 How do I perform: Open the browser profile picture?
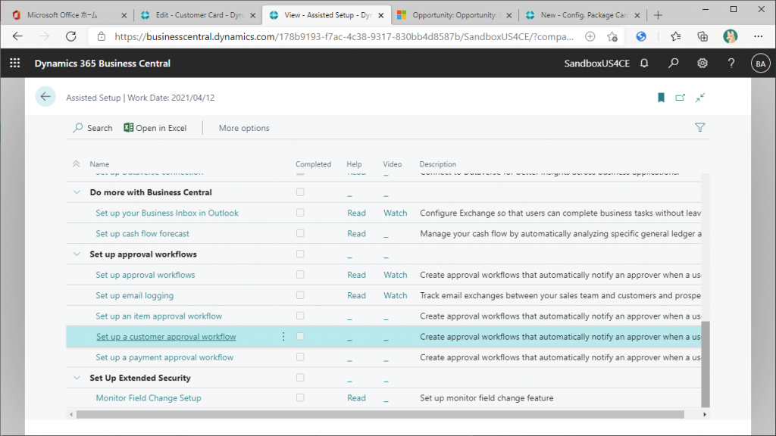(730, 36)
